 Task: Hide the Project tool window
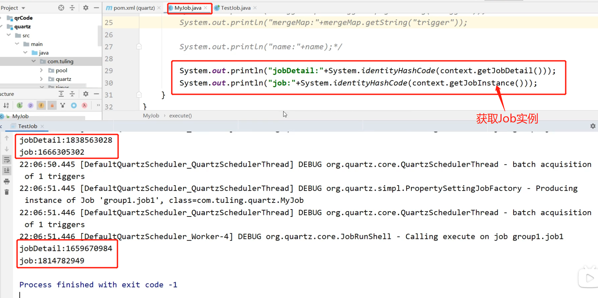click(x=96, y=8)
